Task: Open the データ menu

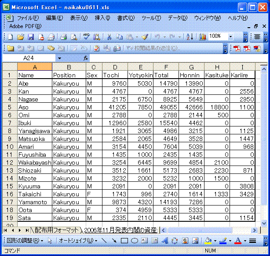Action: [177, 18]
